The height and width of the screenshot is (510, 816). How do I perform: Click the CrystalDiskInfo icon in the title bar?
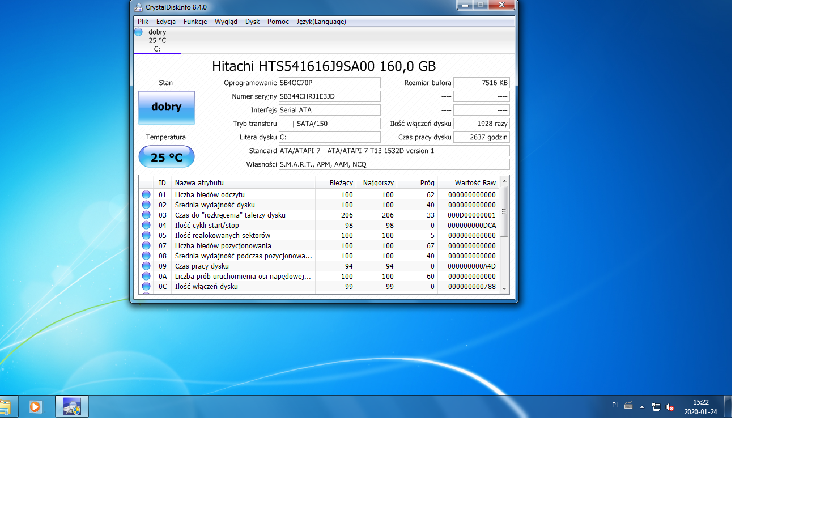[x=138, y=7]
